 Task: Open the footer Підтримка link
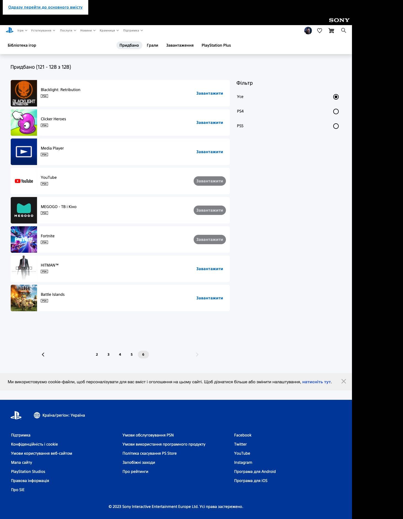click(21, 435)
